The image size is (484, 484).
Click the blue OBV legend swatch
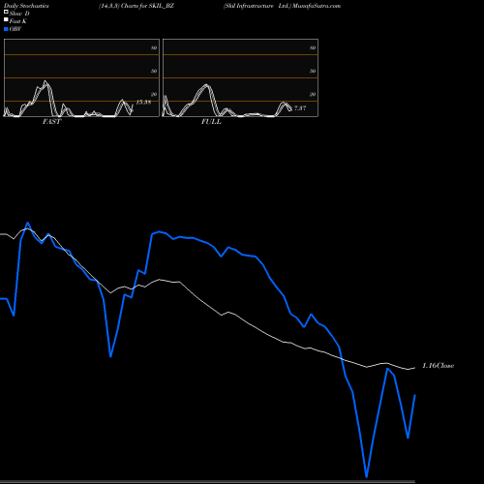(x=6, y=29)
